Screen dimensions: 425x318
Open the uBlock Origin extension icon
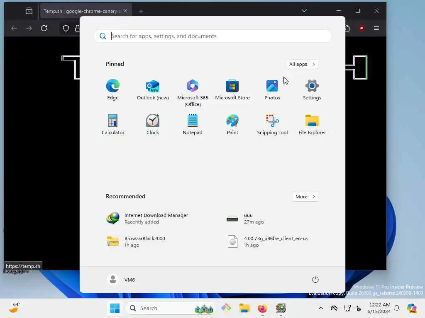pyautogui.click(x=361, y=28)
